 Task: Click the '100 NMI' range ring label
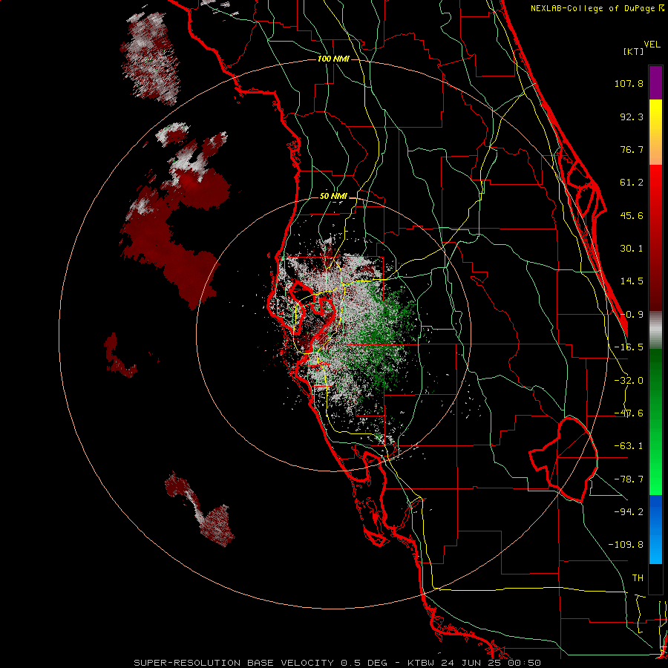pyautogui.click(x=333, y=59)
